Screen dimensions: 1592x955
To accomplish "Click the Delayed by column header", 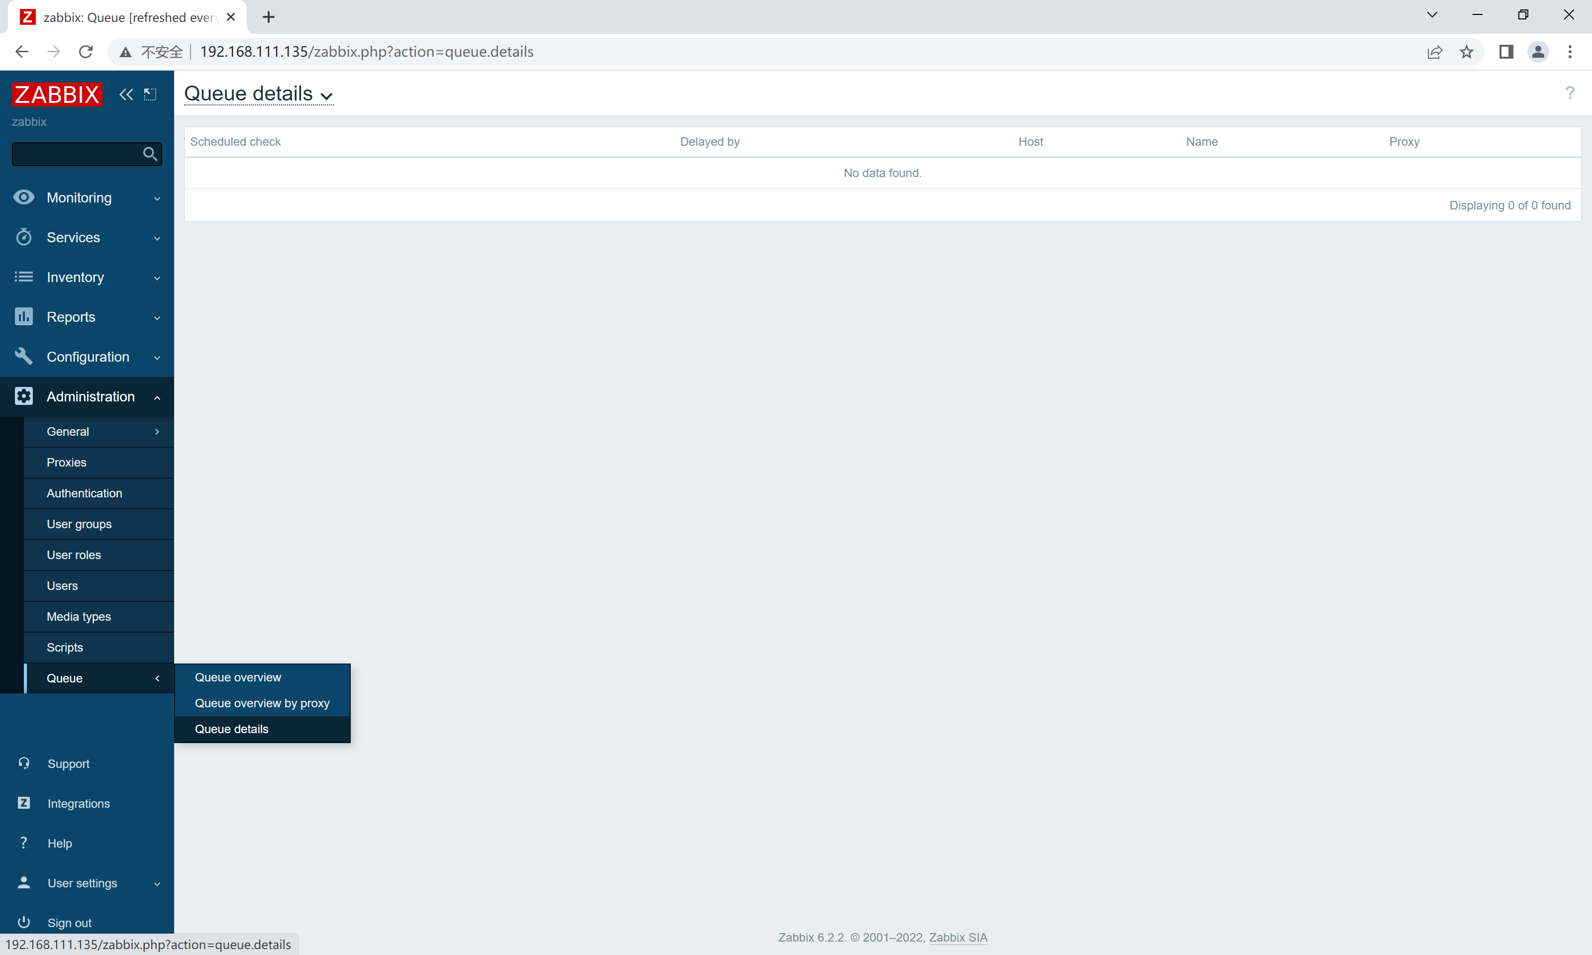I will (710, 142).
